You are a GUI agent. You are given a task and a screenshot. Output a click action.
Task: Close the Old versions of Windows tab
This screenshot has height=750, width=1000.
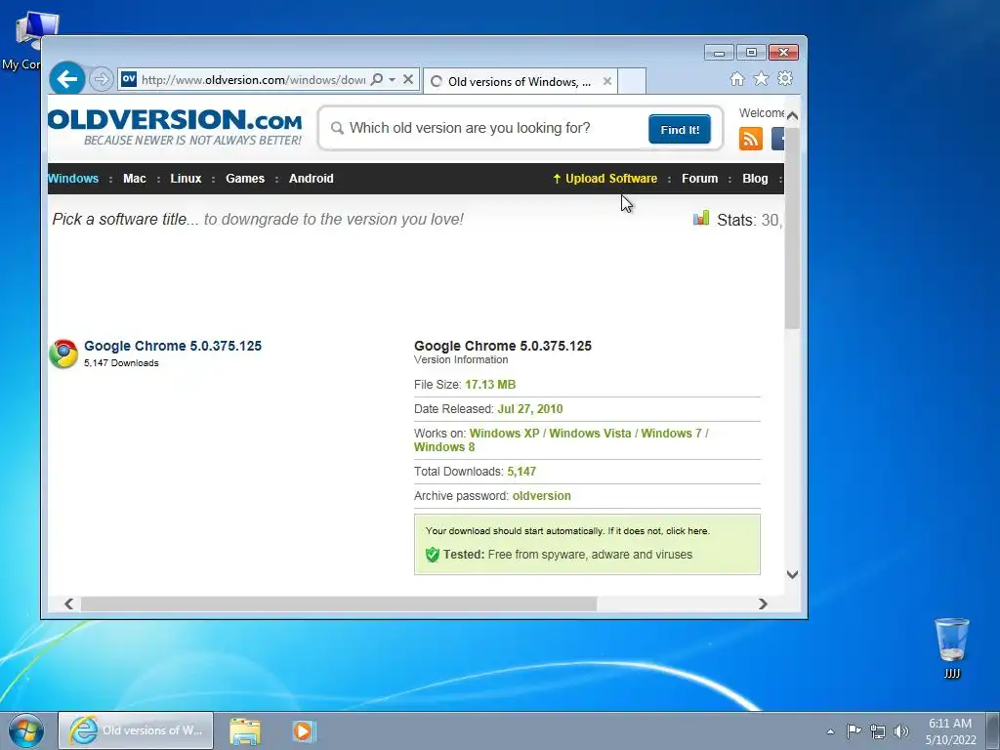(x=607, y=82)
